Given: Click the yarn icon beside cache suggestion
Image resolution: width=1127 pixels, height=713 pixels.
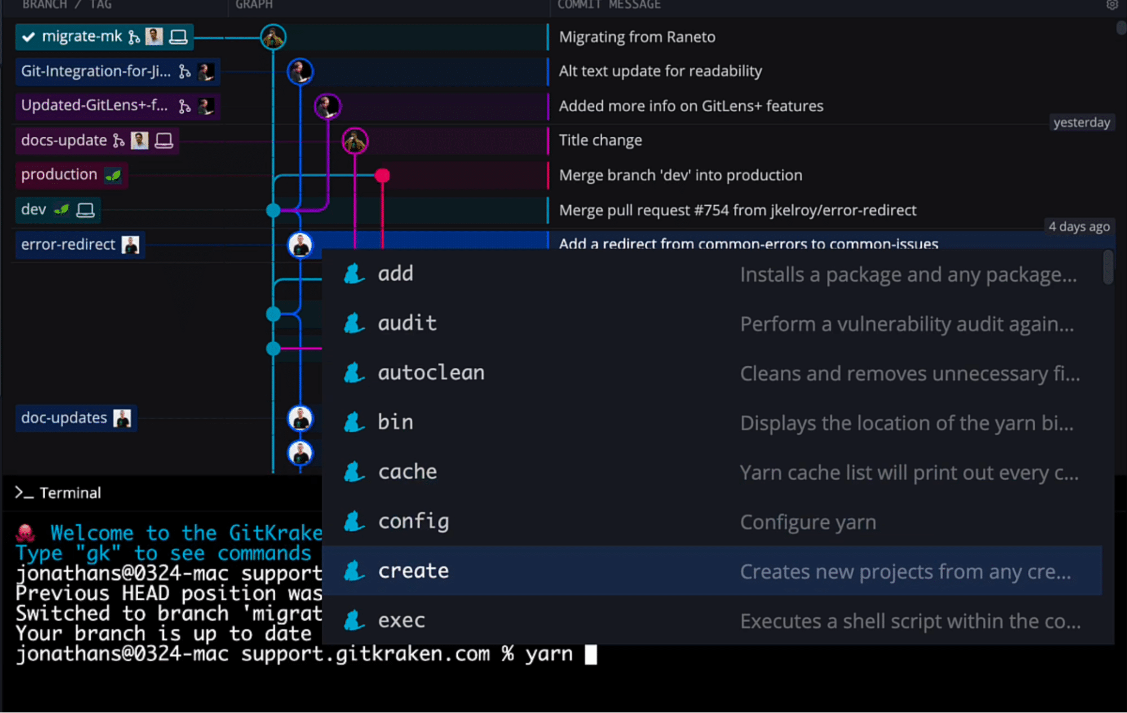Looking at the screenshot, I should (354, 472).
